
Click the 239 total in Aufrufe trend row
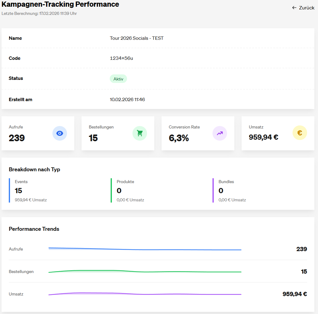pyautogui.click(x=302, y=249)
